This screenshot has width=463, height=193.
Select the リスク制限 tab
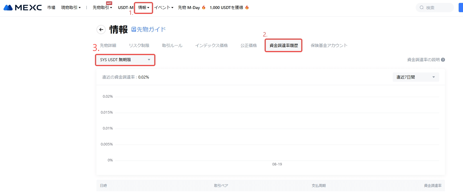click(139, 45)
